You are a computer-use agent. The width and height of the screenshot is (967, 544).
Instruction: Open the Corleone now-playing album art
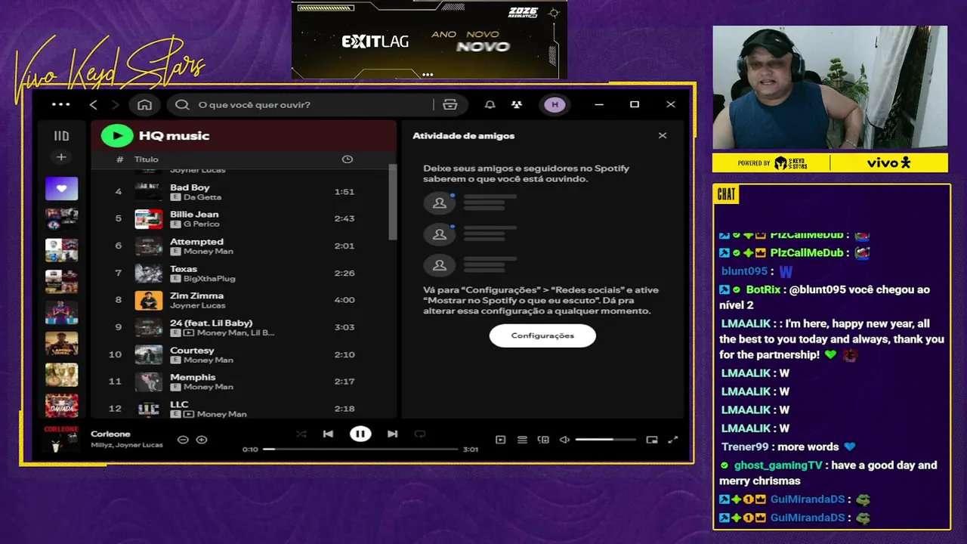61,439
